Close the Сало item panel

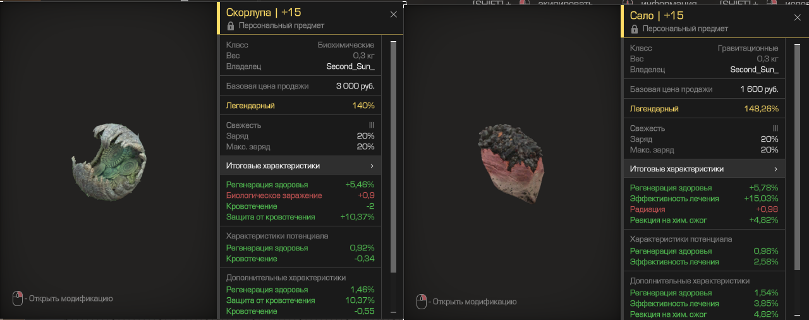pos(797,17)
